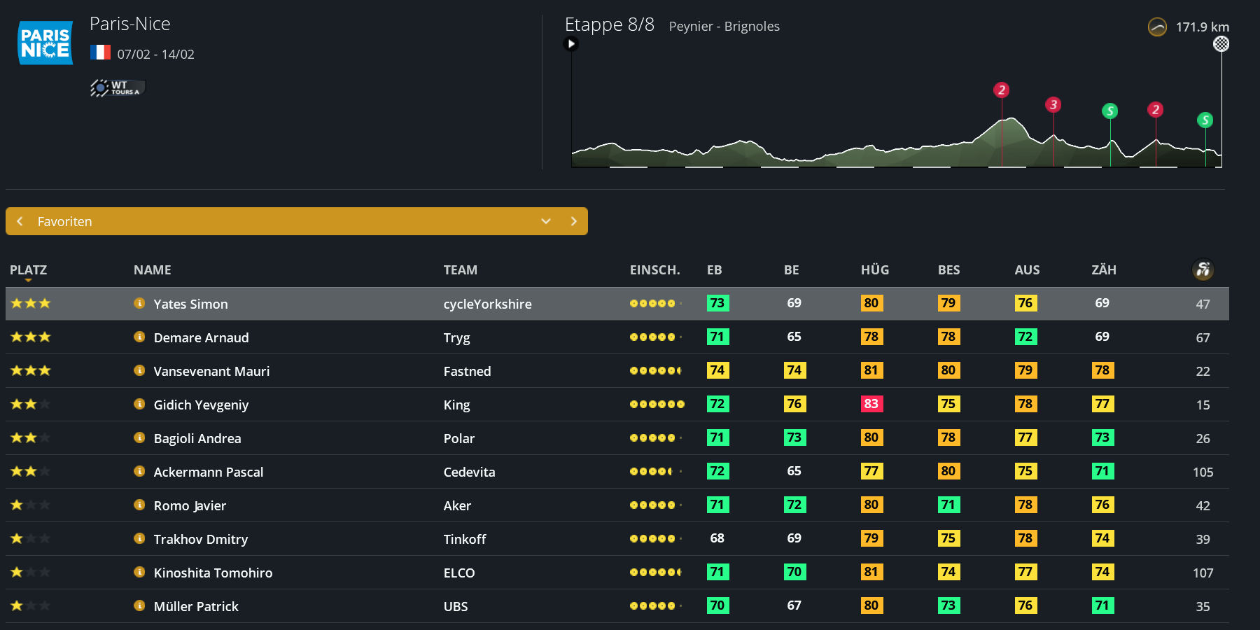Open team Cedevita in Ackermann row
The width and height of the screenshot is (1260, 630).
click(x=469, y=472)
